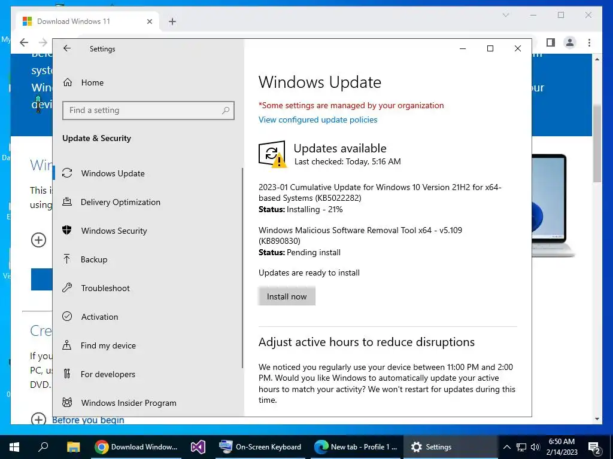Open the notification center icon
613x459 pixels.
[594, 447]
